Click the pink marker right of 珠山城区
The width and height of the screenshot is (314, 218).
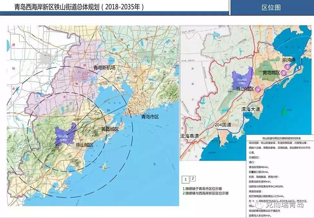pos(258,90)
